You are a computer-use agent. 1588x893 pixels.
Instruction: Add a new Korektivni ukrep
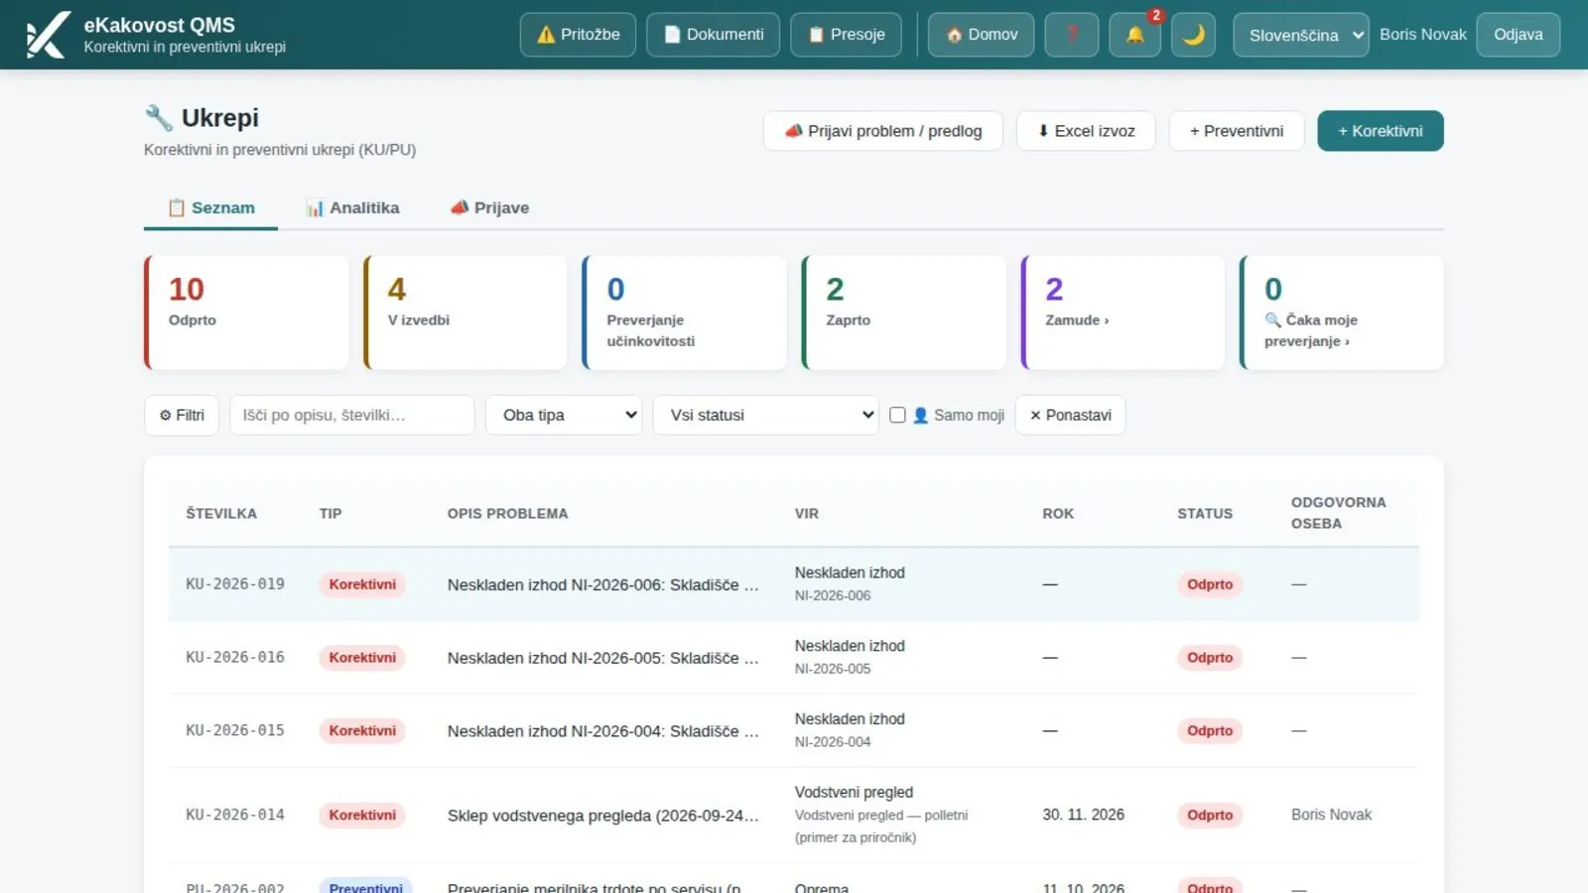click(x=1380, y=131)
